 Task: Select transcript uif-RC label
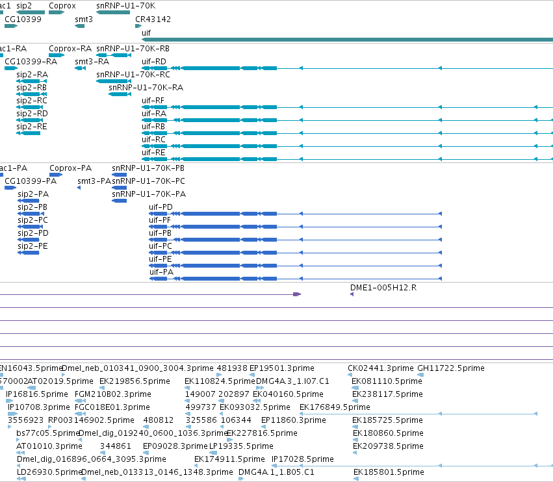153,140
